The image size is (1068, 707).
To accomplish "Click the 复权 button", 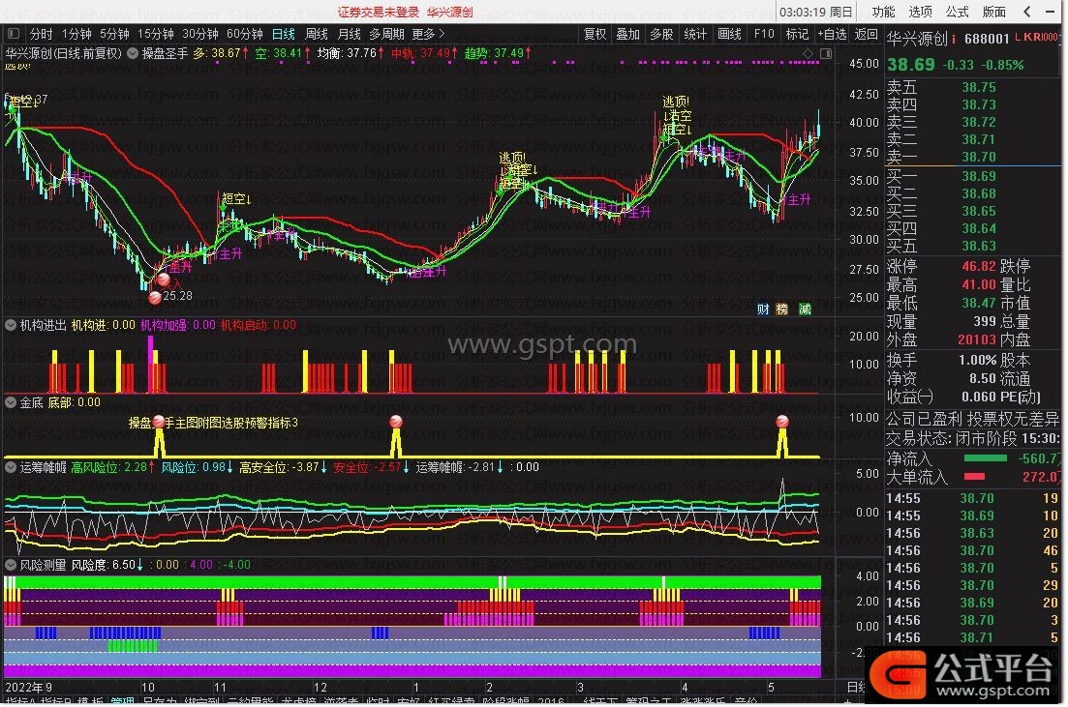I will tap(595, 33).
